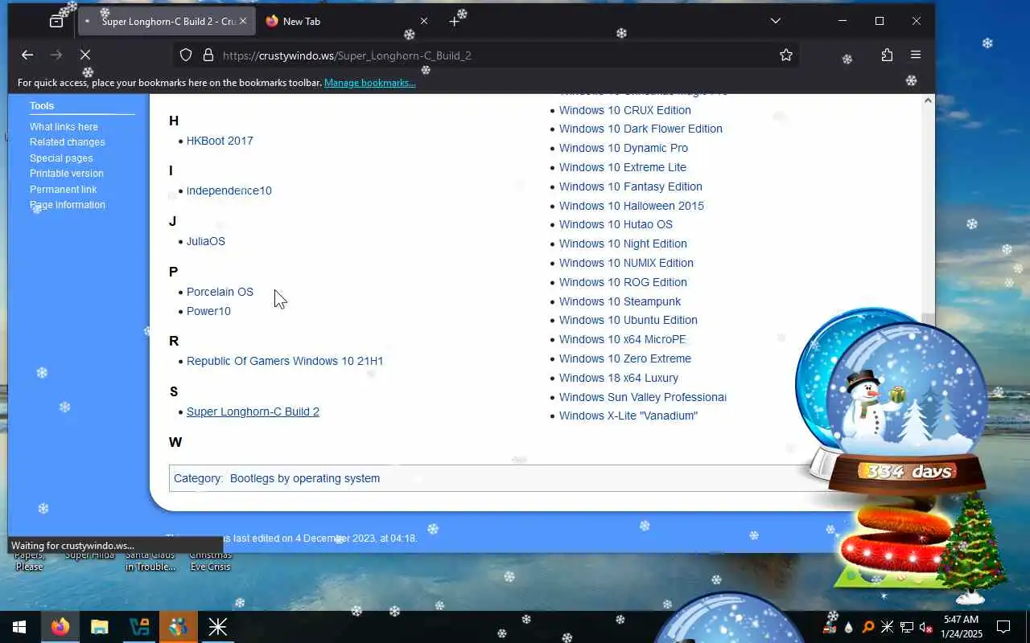This screenshot has height=643, width=1030.
Task: Open Windows 10 Hutao OS link
Action: (616, 224)
